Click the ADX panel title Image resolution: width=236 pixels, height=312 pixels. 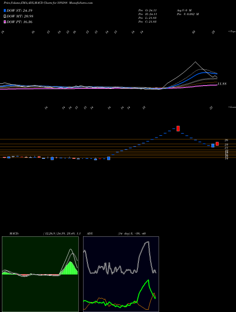(90, 234)
